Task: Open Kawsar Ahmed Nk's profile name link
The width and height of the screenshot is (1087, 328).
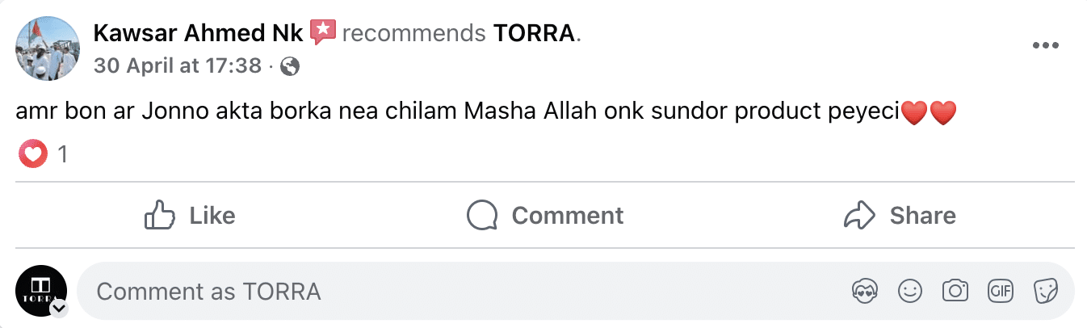Action: pyautogui.click(x=199, y=33)
